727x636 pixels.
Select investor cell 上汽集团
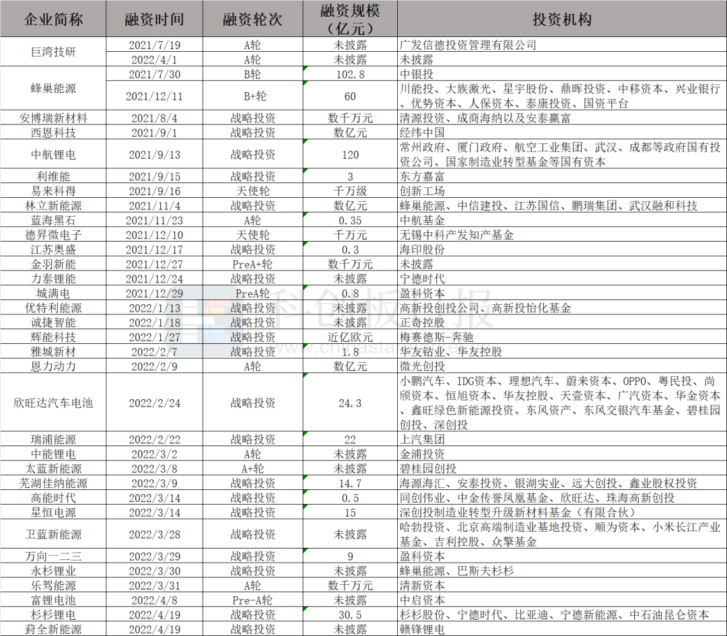(562, 439)
